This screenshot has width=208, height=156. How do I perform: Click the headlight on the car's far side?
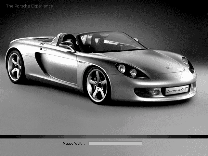point(188,63)
